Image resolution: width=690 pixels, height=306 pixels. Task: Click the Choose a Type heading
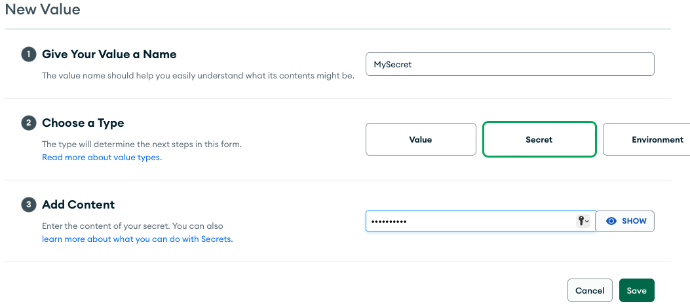[83, 123]
